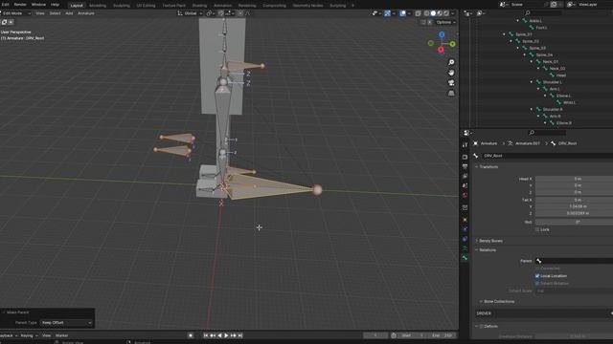Open the Edit Mode dropdown

15,13
